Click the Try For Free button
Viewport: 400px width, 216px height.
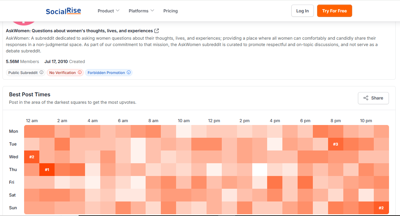[x=334, y=11]
